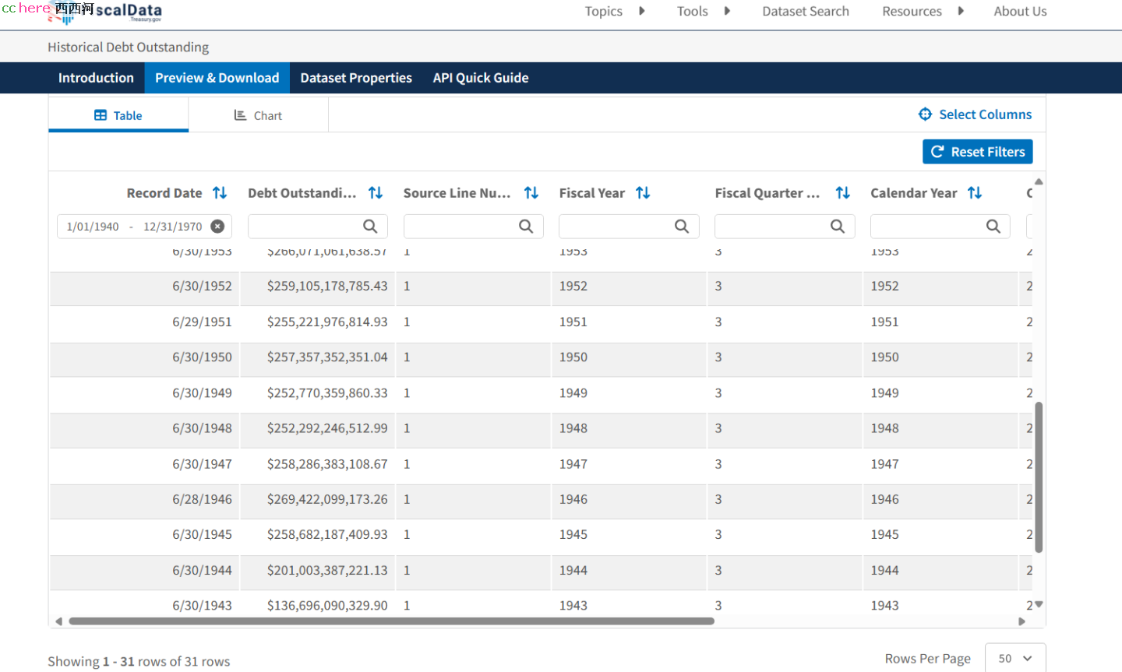
Task: Sort by Record Date column
Action: [220, 192]
